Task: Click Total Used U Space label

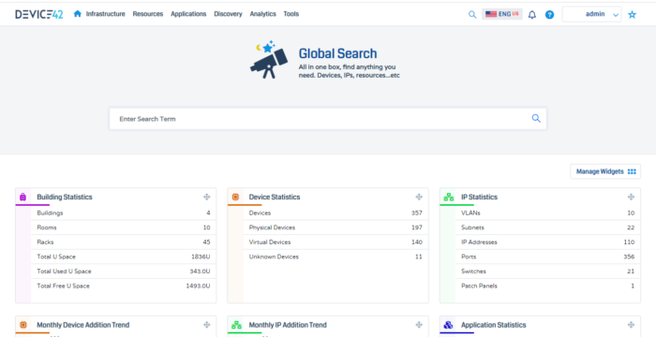Action: tap(64, 271)
